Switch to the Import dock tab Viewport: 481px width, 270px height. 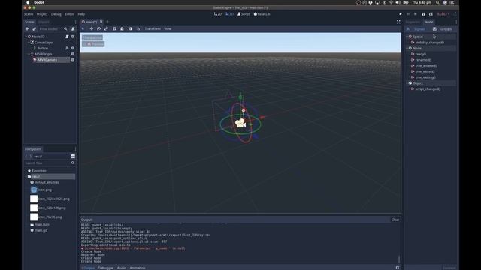point(44,22)
